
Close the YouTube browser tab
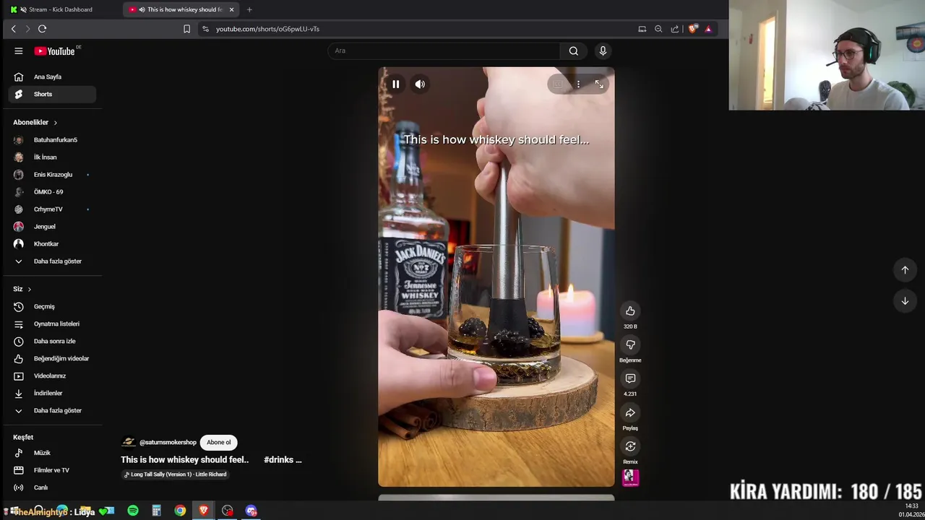[x=231, y=9]
